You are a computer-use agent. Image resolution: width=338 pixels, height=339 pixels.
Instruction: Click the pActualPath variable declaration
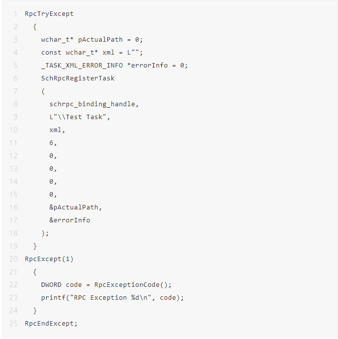tap(100, 39)
